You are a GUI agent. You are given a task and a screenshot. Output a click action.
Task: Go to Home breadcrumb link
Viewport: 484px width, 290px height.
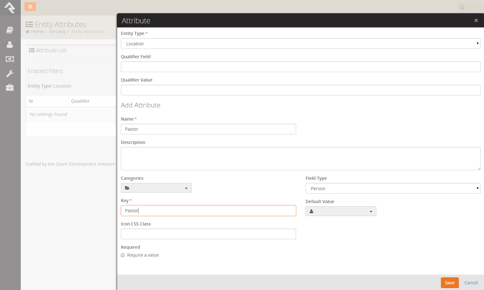point(37,31)
